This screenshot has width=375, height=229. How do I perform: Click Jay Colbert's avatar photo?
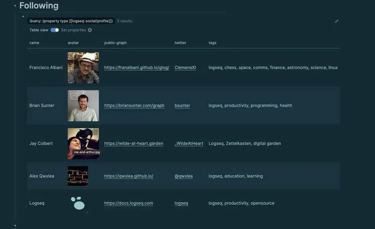click(x=83, y=144)
